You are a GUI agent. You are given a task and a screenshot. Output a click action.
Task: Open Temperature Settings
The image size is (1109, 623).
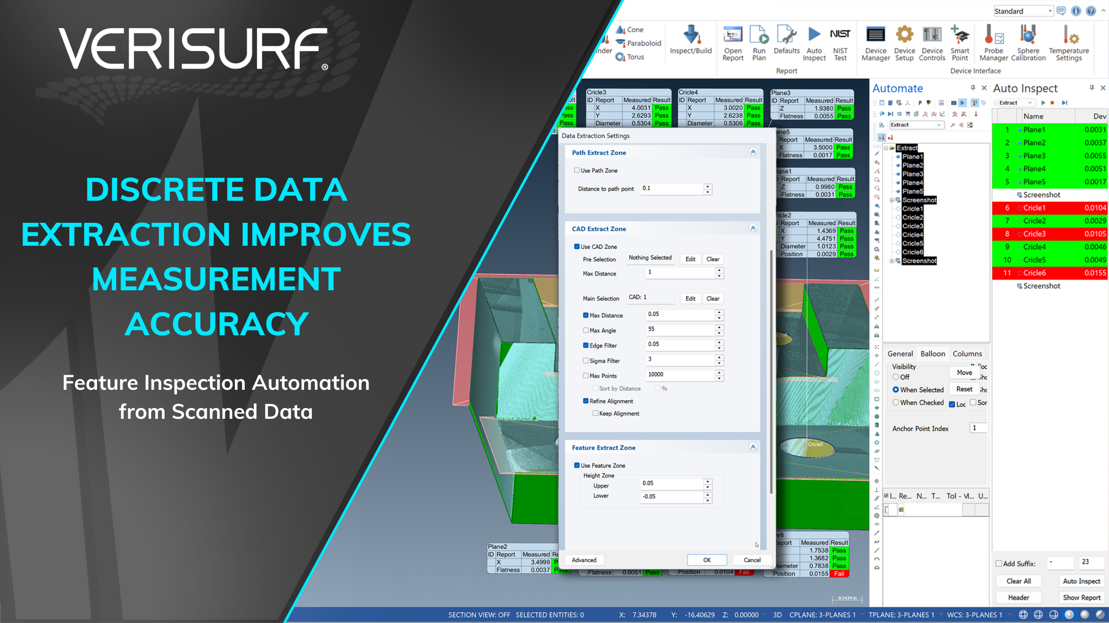(x=1069, y=43)
